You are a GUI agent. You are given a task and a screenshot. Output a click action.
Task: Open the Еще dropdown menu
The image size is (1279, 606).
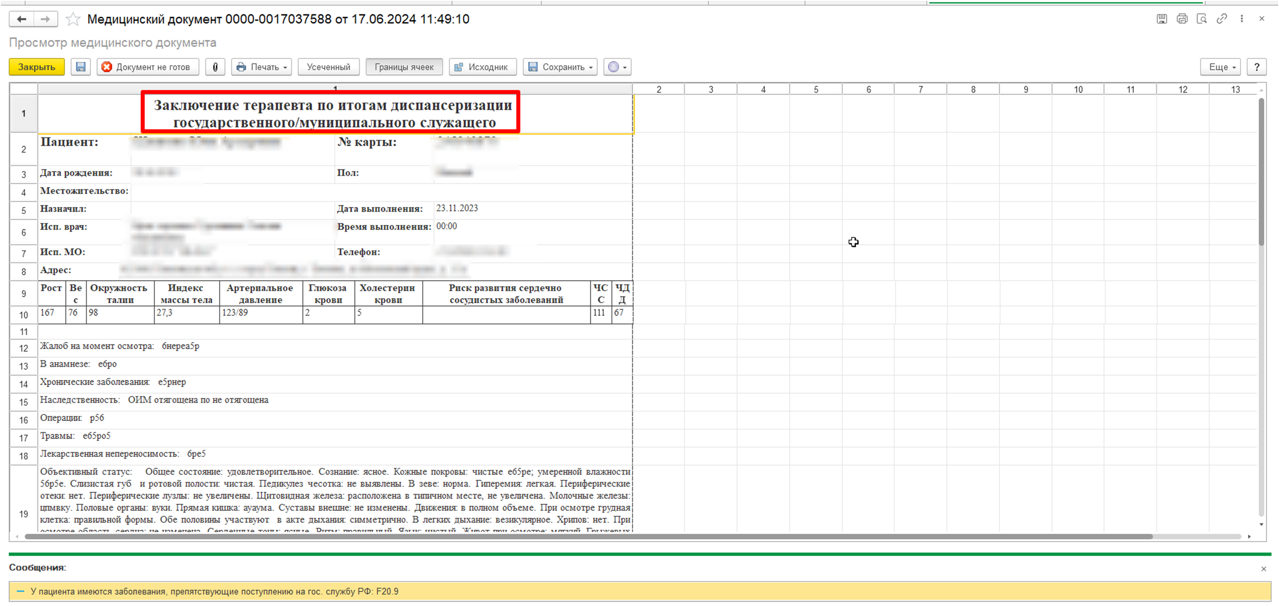[x=1221, y=67]
